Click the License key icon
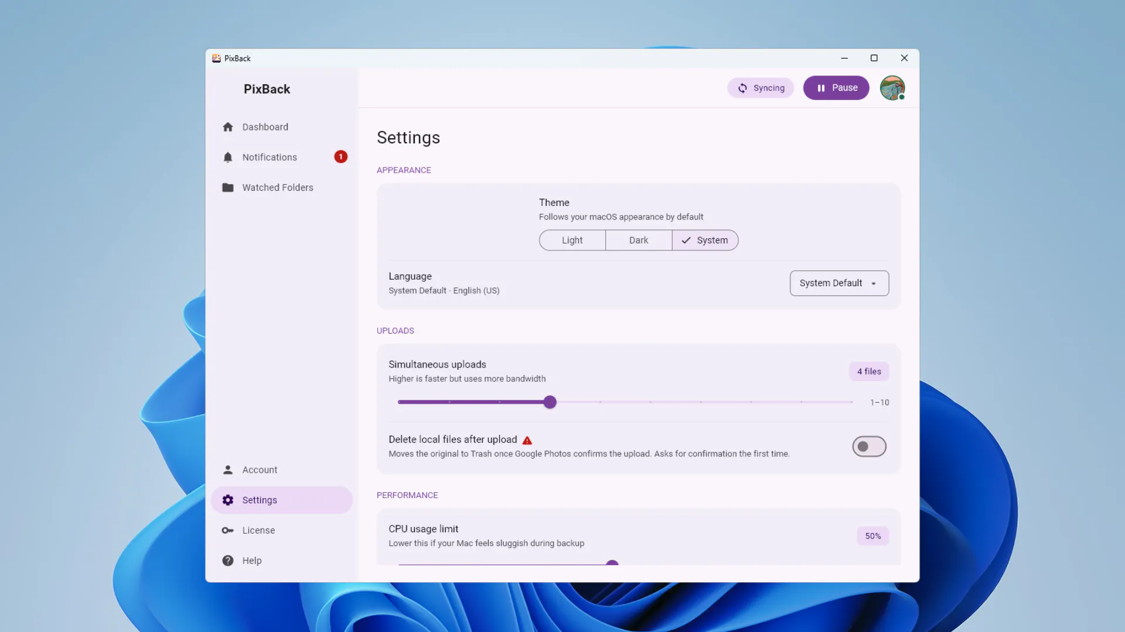 tap(228, 530)
